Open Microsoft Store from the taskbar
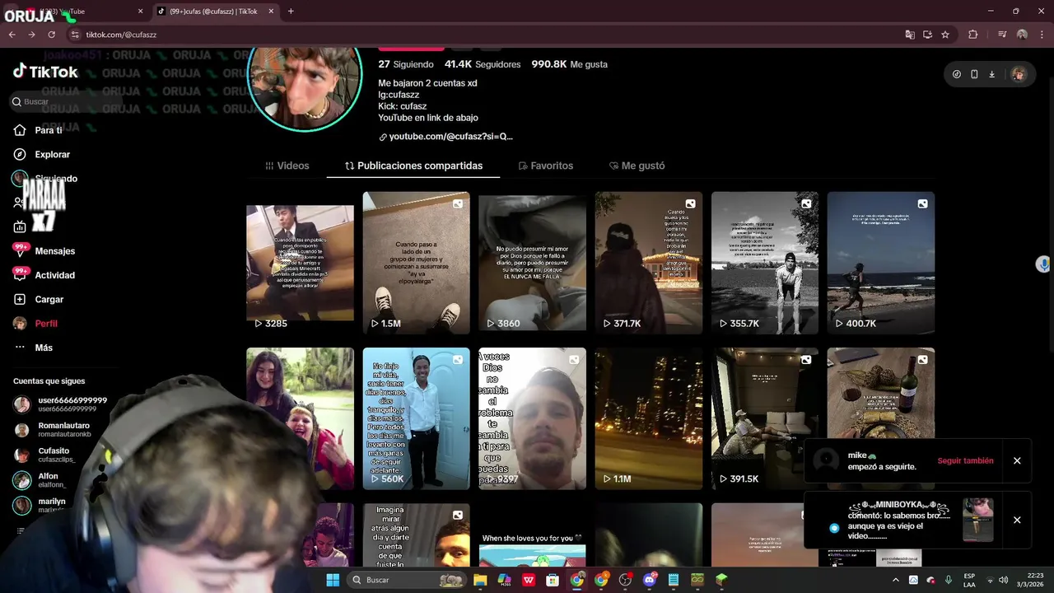 click(553, 580)
